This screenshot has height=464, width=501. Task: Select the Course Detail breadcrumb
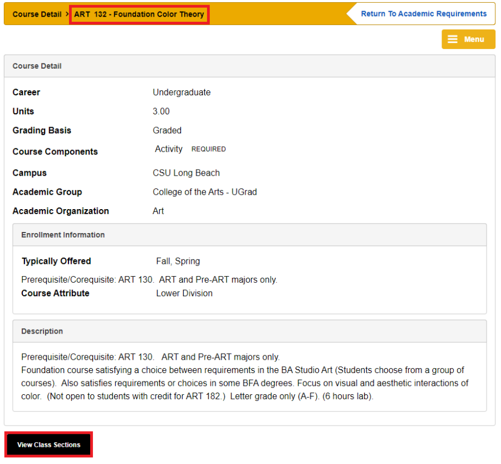(x=37, y=14)
